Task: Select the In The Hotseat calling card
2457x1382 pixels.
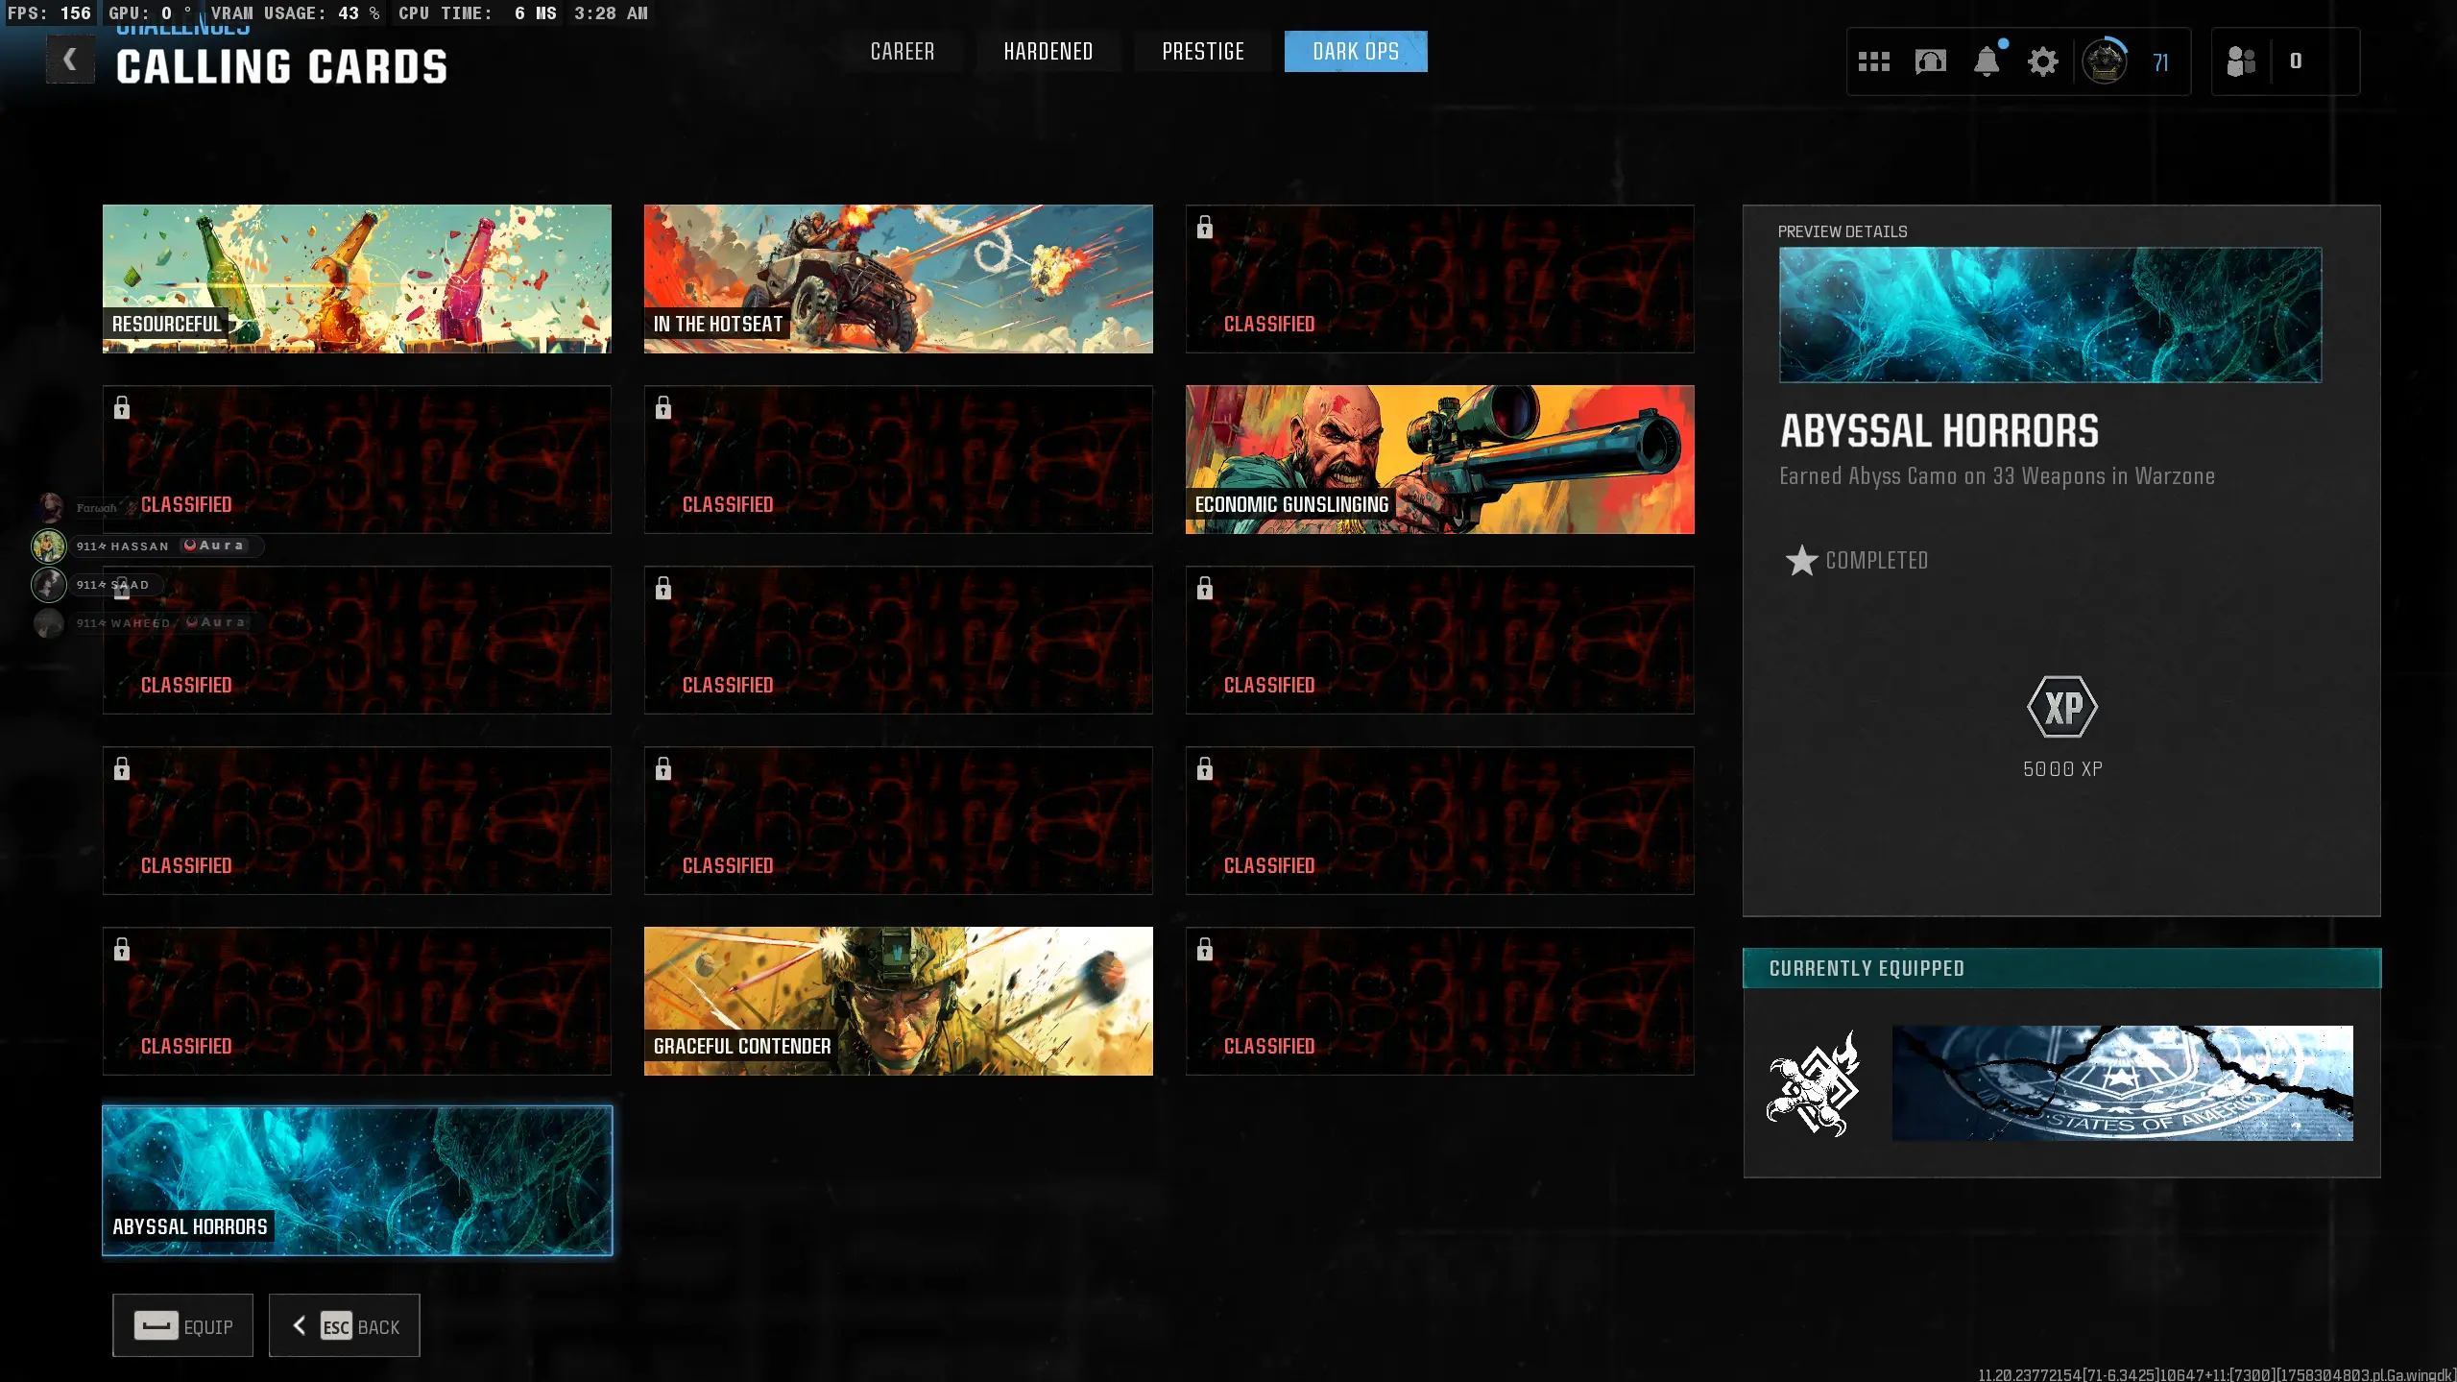Action: coord(898,279)
